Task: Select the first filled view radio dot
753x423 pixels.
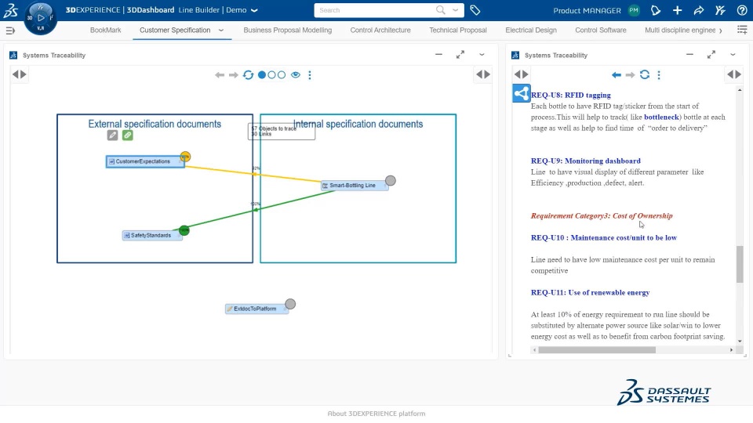Action: (x=262, y=75)
